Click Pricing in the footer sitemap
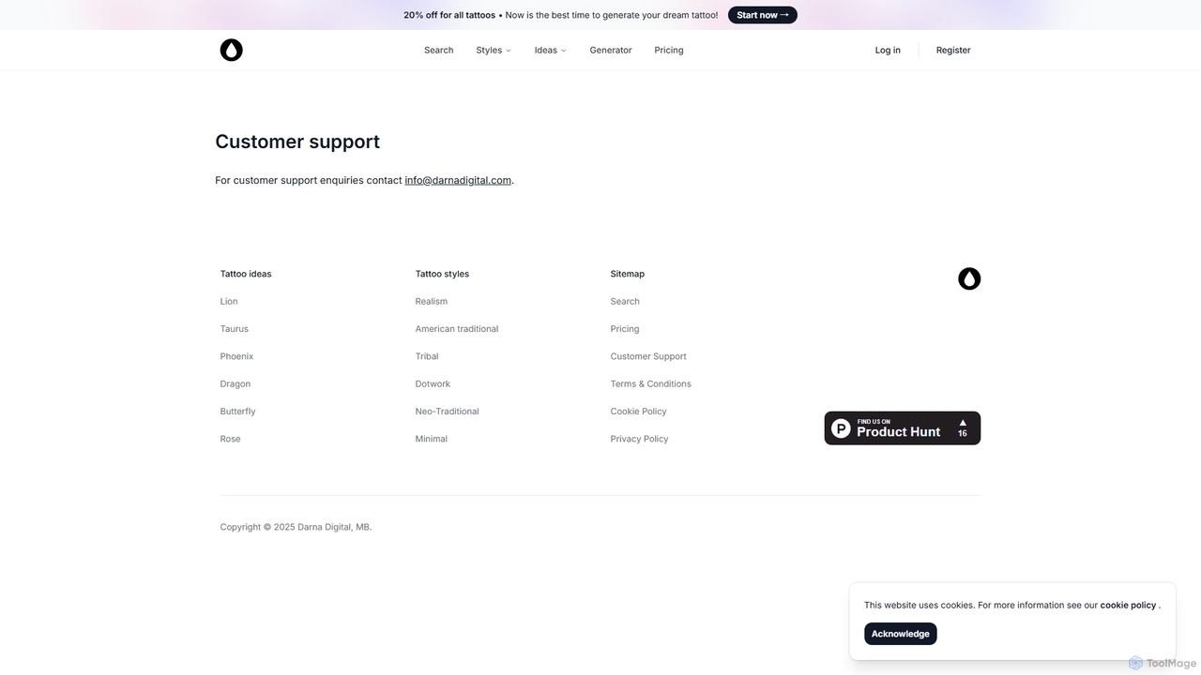The image size is (1201, 675). (x=625, y=329)
